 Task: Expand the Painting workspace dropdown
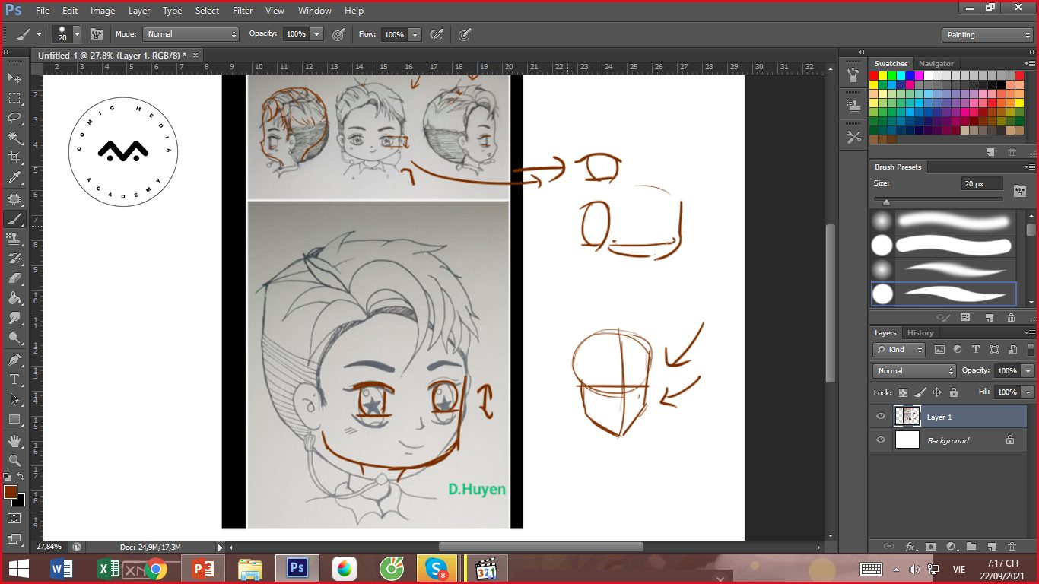(x=987, y=35)
